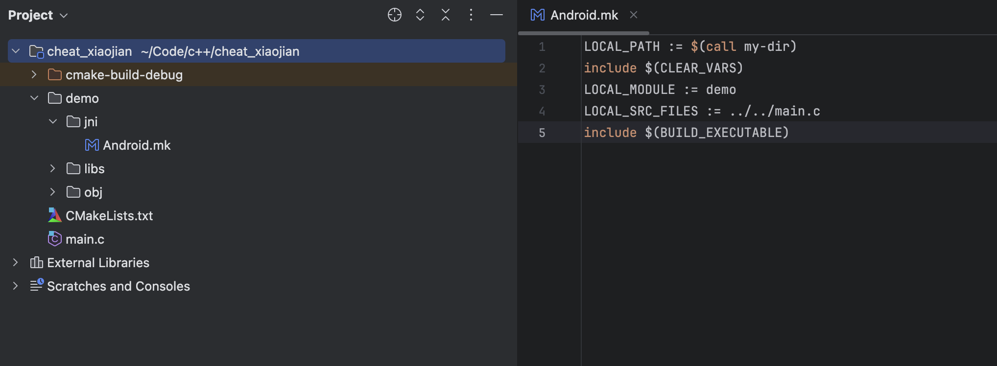The width and height of the screenshot is (997, 366).
Task: Collapse the jni folder
Action: [x=52, y=122]
